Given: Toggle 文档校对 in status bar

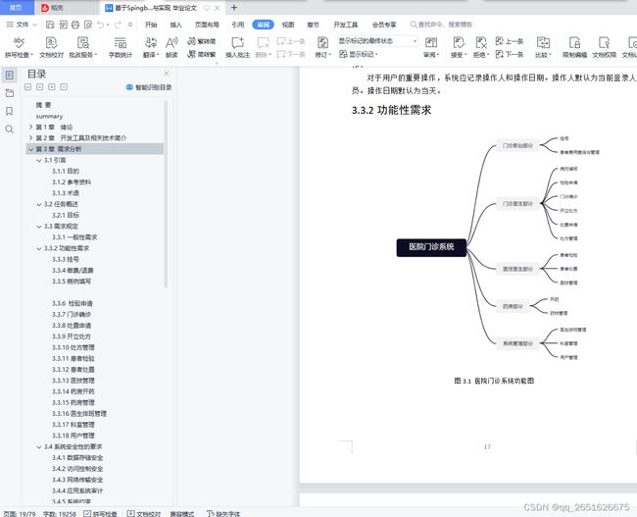Looking at the screenshot, I should pos(144,514).
